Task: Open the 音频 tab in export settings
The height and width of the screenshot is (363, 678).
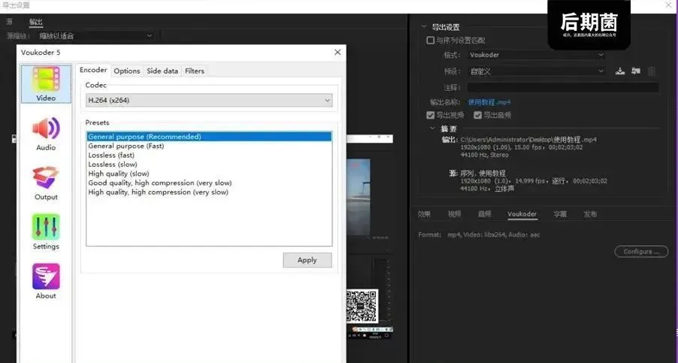Action: [484, 214]
